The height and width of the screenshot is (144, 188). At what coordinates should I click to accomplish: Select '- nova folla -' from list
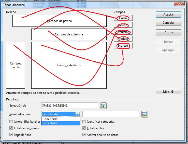click(61, 123)
